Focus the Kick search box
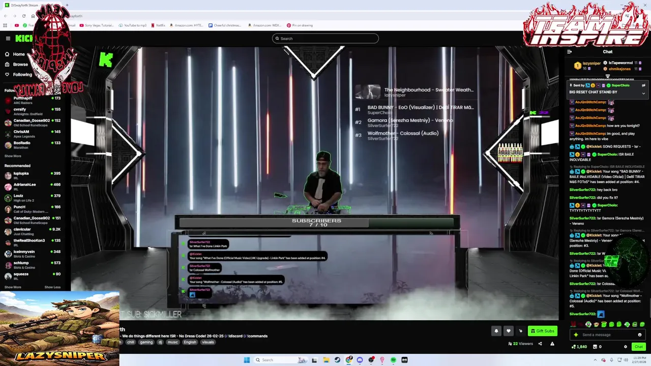This screenshot has height=366, width=651. click(x=325, y=39)
